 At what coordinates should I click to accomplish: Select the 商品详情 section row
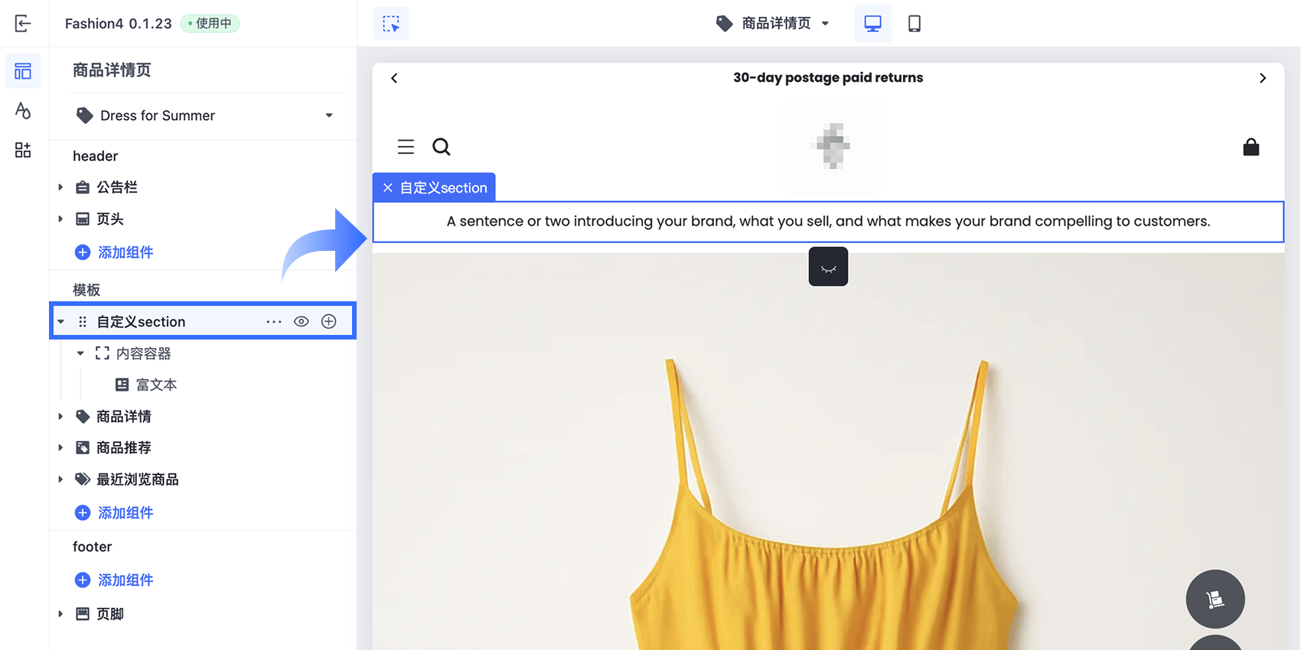tap(203, 417)
